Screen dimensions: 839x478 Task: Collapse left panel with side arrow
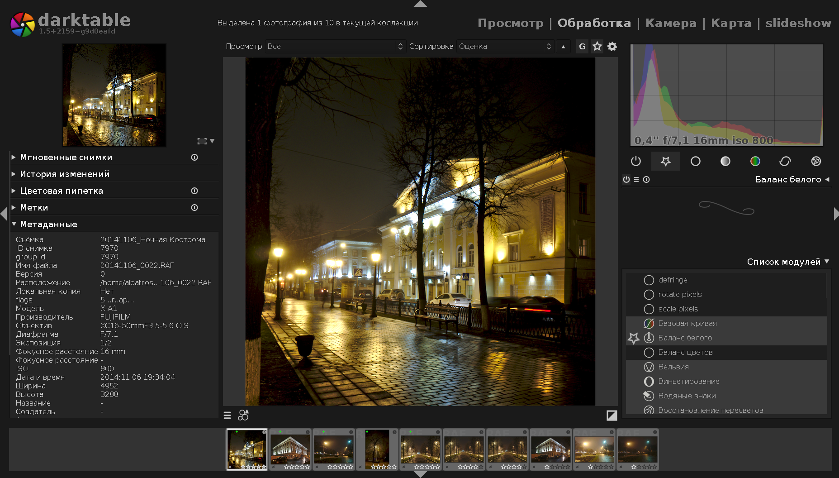[4, 213]
